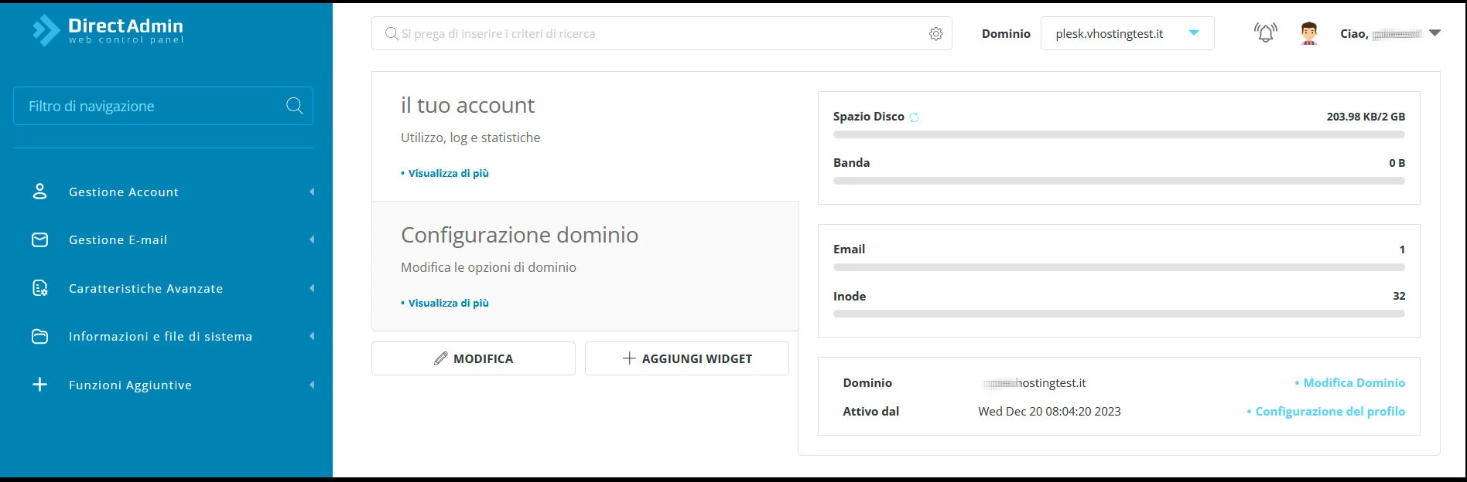Open notifications via the bell icon
This screenshot has height=482, width=1467.
tap(1264, 32)
